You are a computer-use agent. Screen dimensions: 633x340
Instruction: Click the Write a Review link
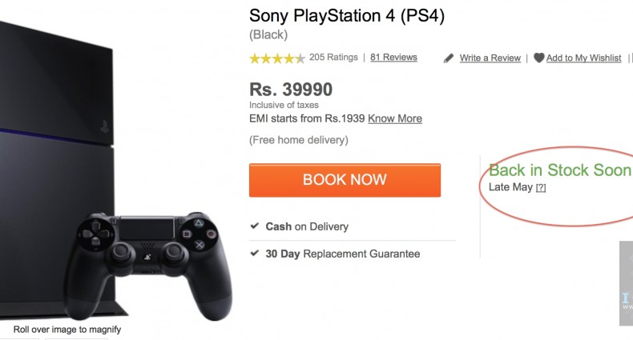(490, 58)
